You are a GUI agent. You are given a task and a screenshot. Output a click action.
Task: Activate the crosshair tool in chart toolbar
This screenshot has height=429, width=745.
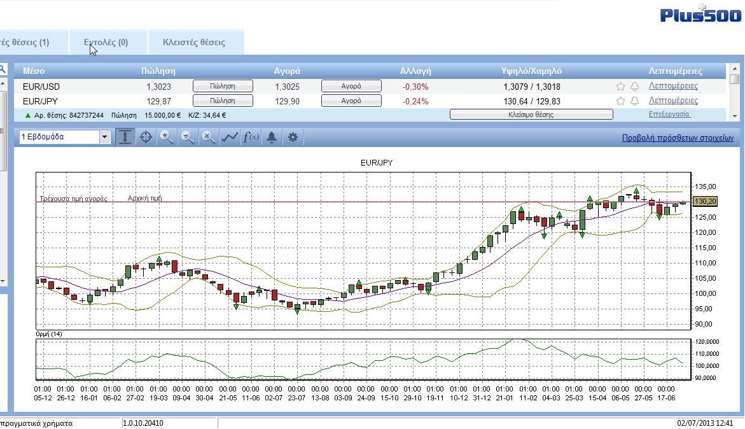tap(146, 137)
